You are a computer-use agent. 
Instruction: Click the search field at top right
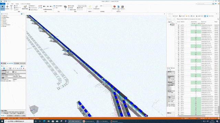pos(206,4)
